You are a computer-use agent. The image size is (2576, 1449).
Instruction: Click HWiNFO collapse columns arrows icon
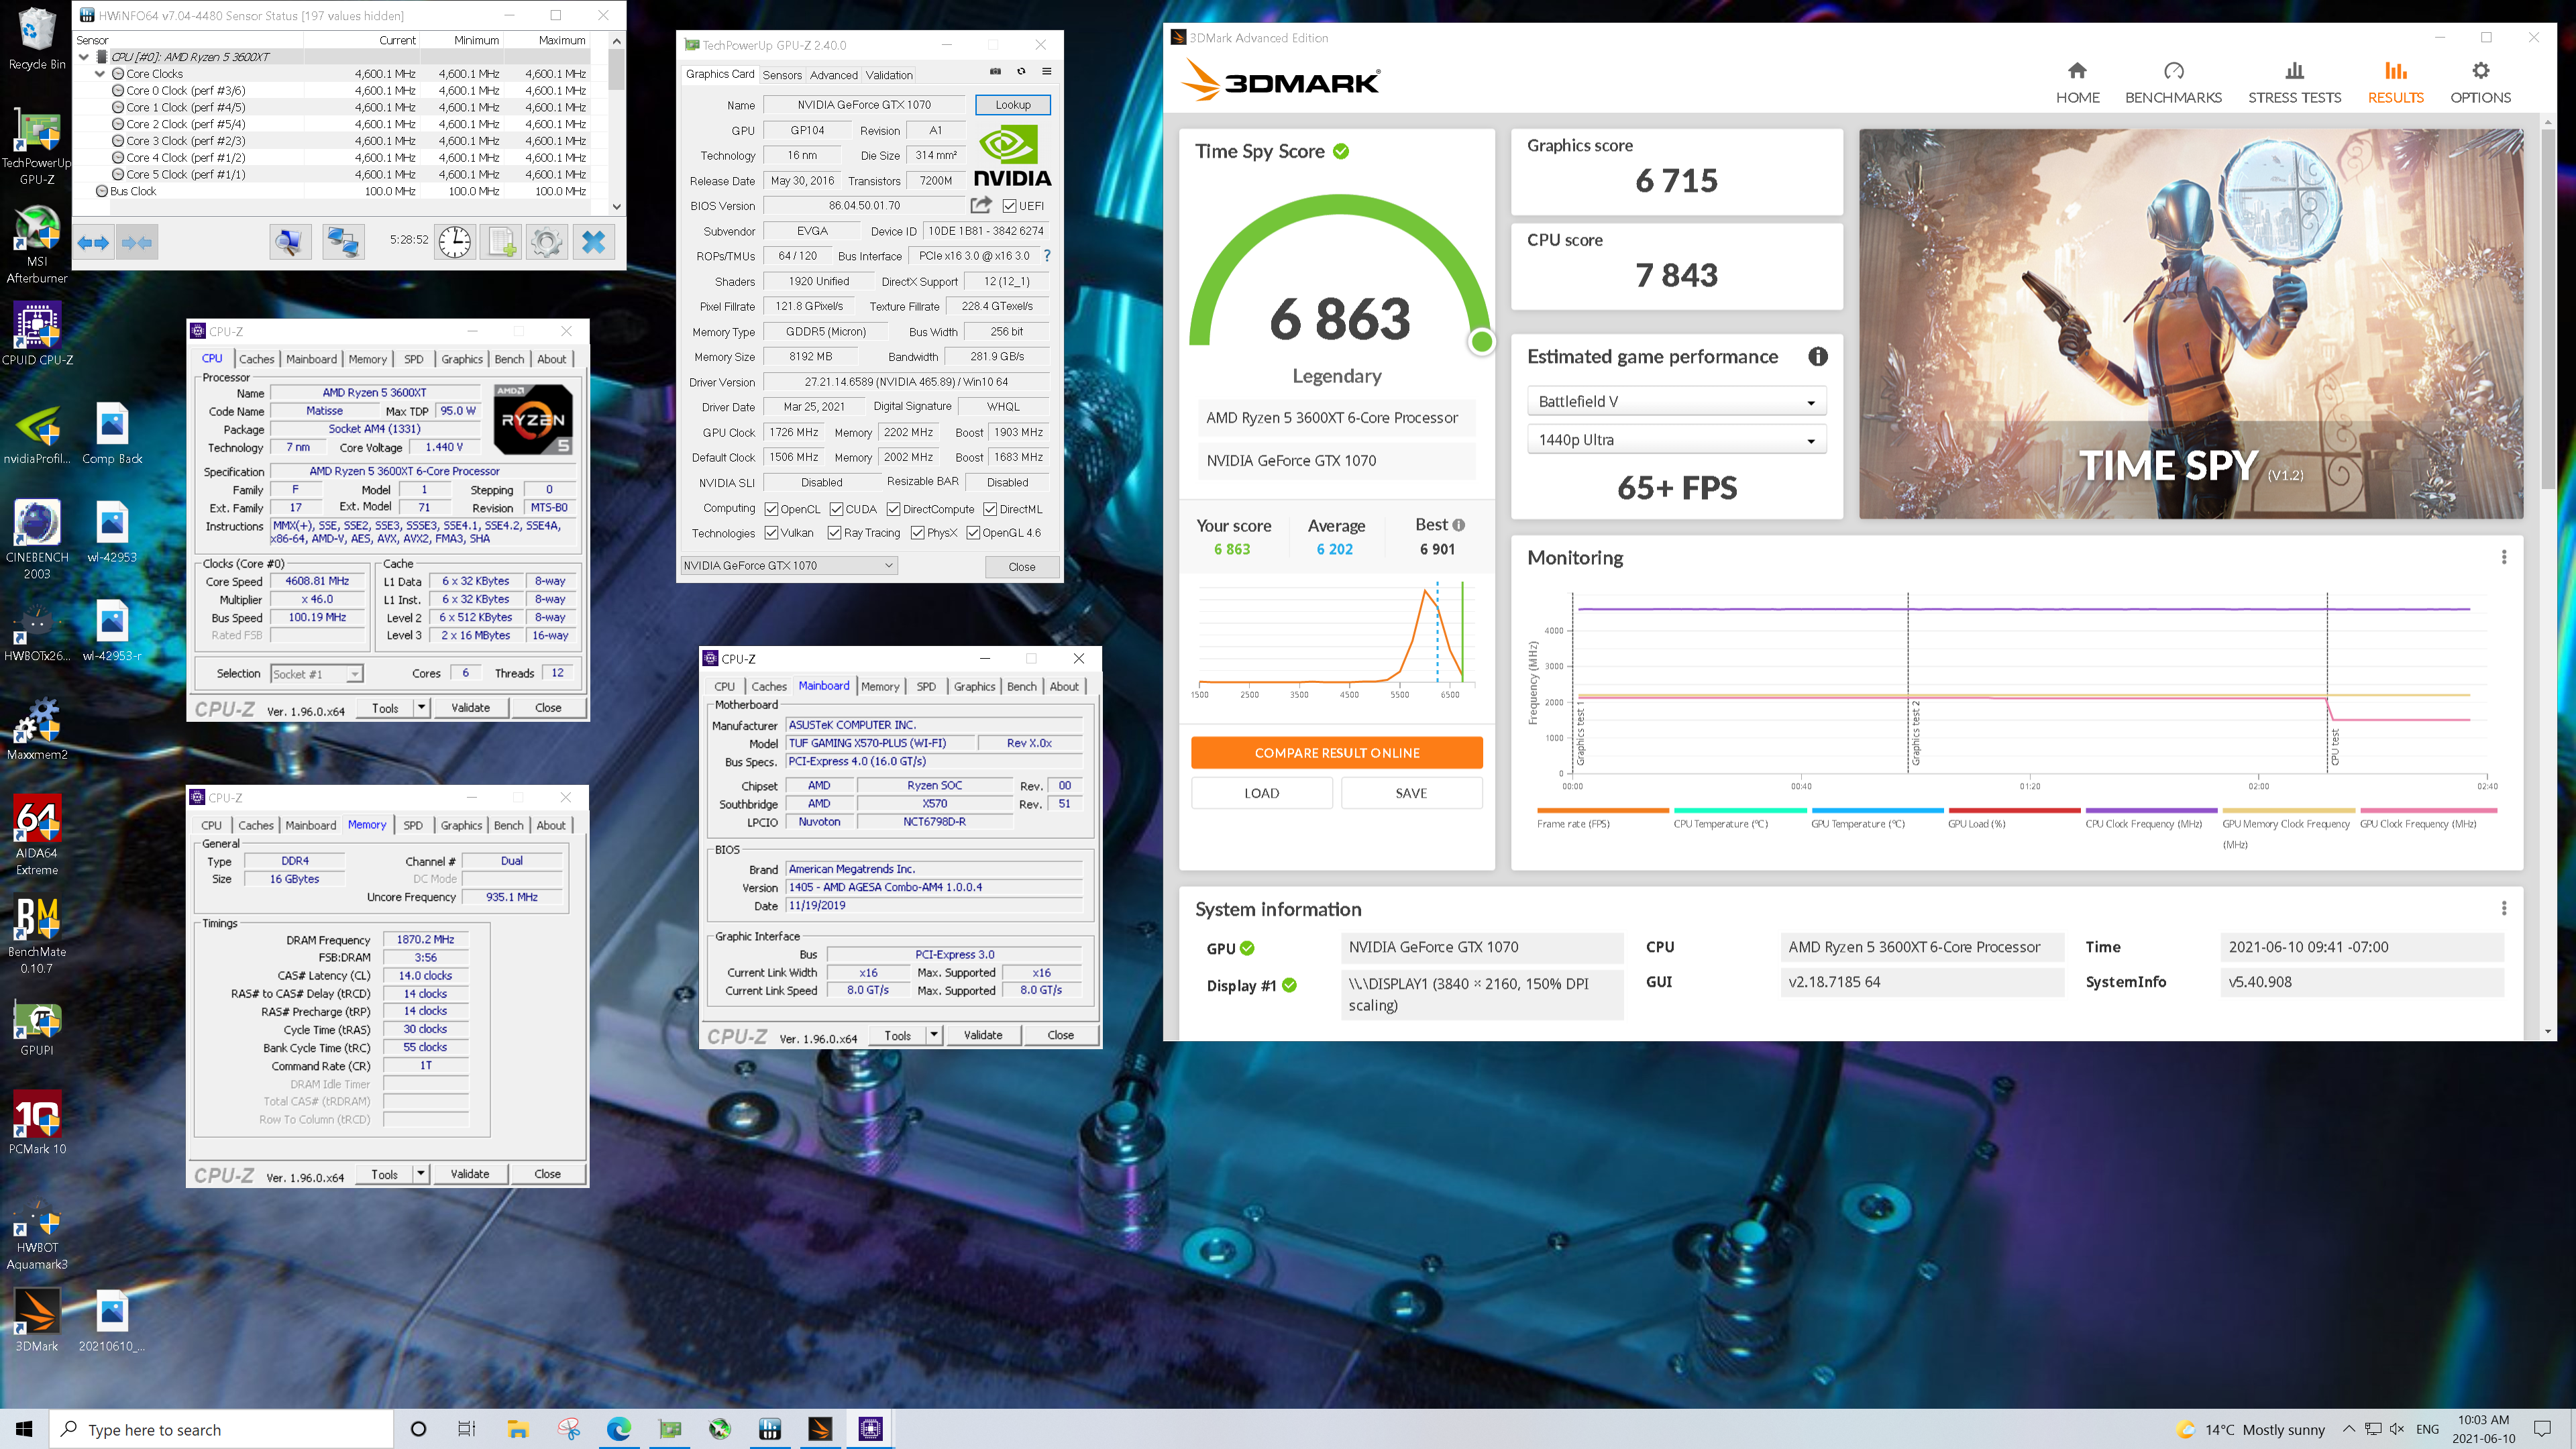[x=137, y=242]
